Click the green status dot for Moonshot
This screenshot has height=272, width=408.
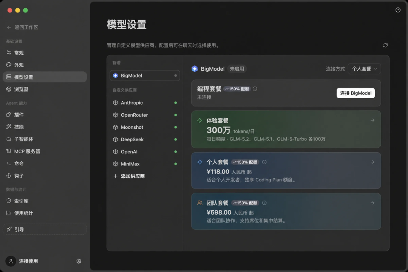click(x=176, y=127)
